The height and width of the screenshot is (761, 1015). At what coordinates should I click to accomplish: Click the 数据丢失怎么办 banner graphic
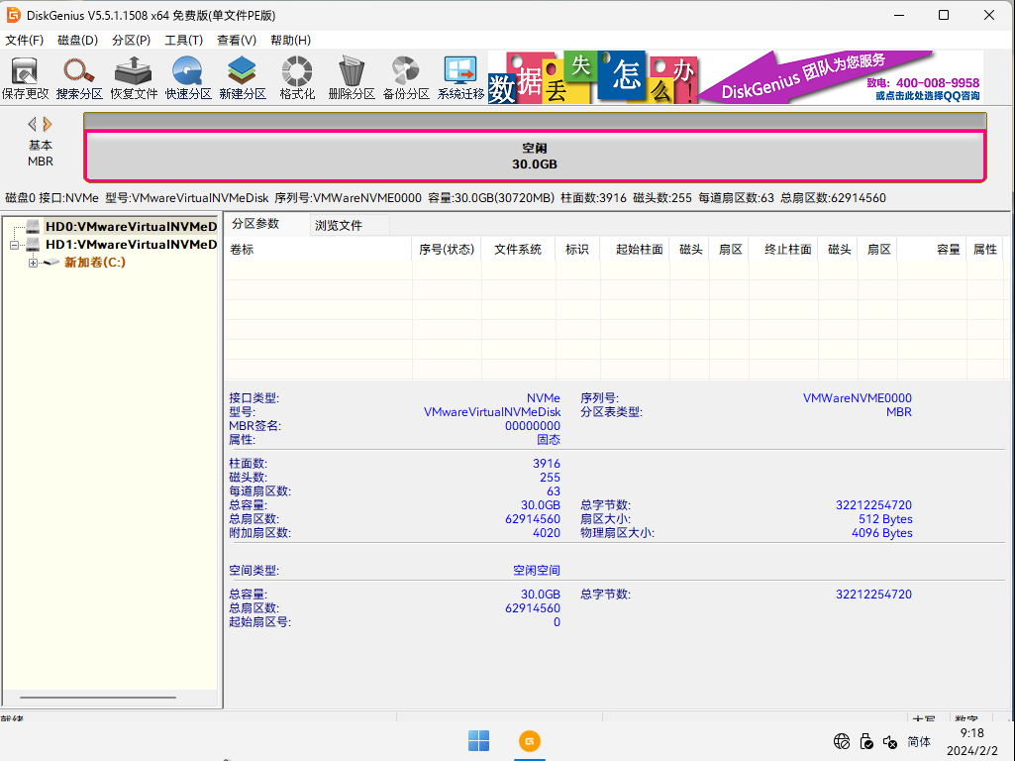click(x=593, y=77)
